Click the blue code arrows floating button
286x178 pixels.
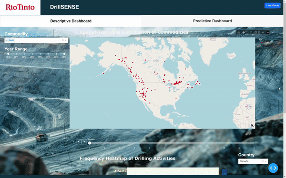point(273,168)
